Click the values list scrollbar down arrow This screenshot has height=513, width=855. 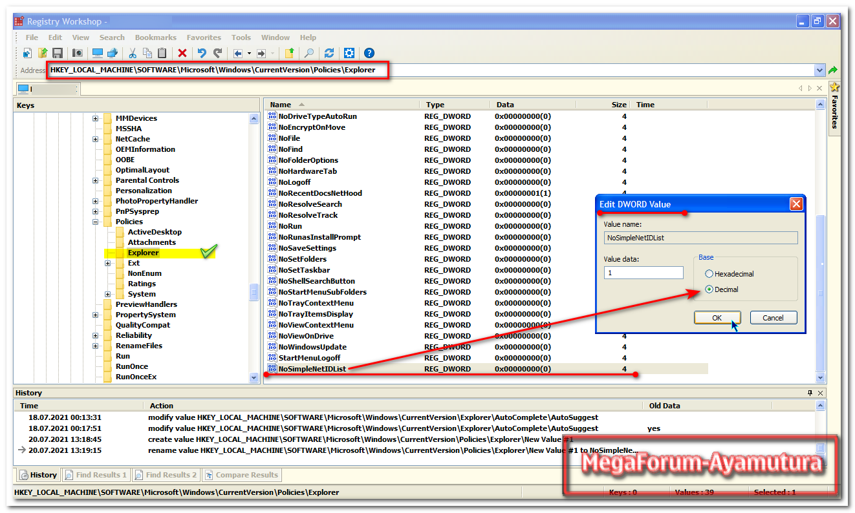(x=821, y=377)
